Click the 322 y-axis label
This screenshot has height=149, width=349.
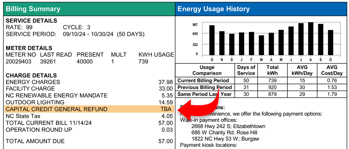[x=195, y=45]
